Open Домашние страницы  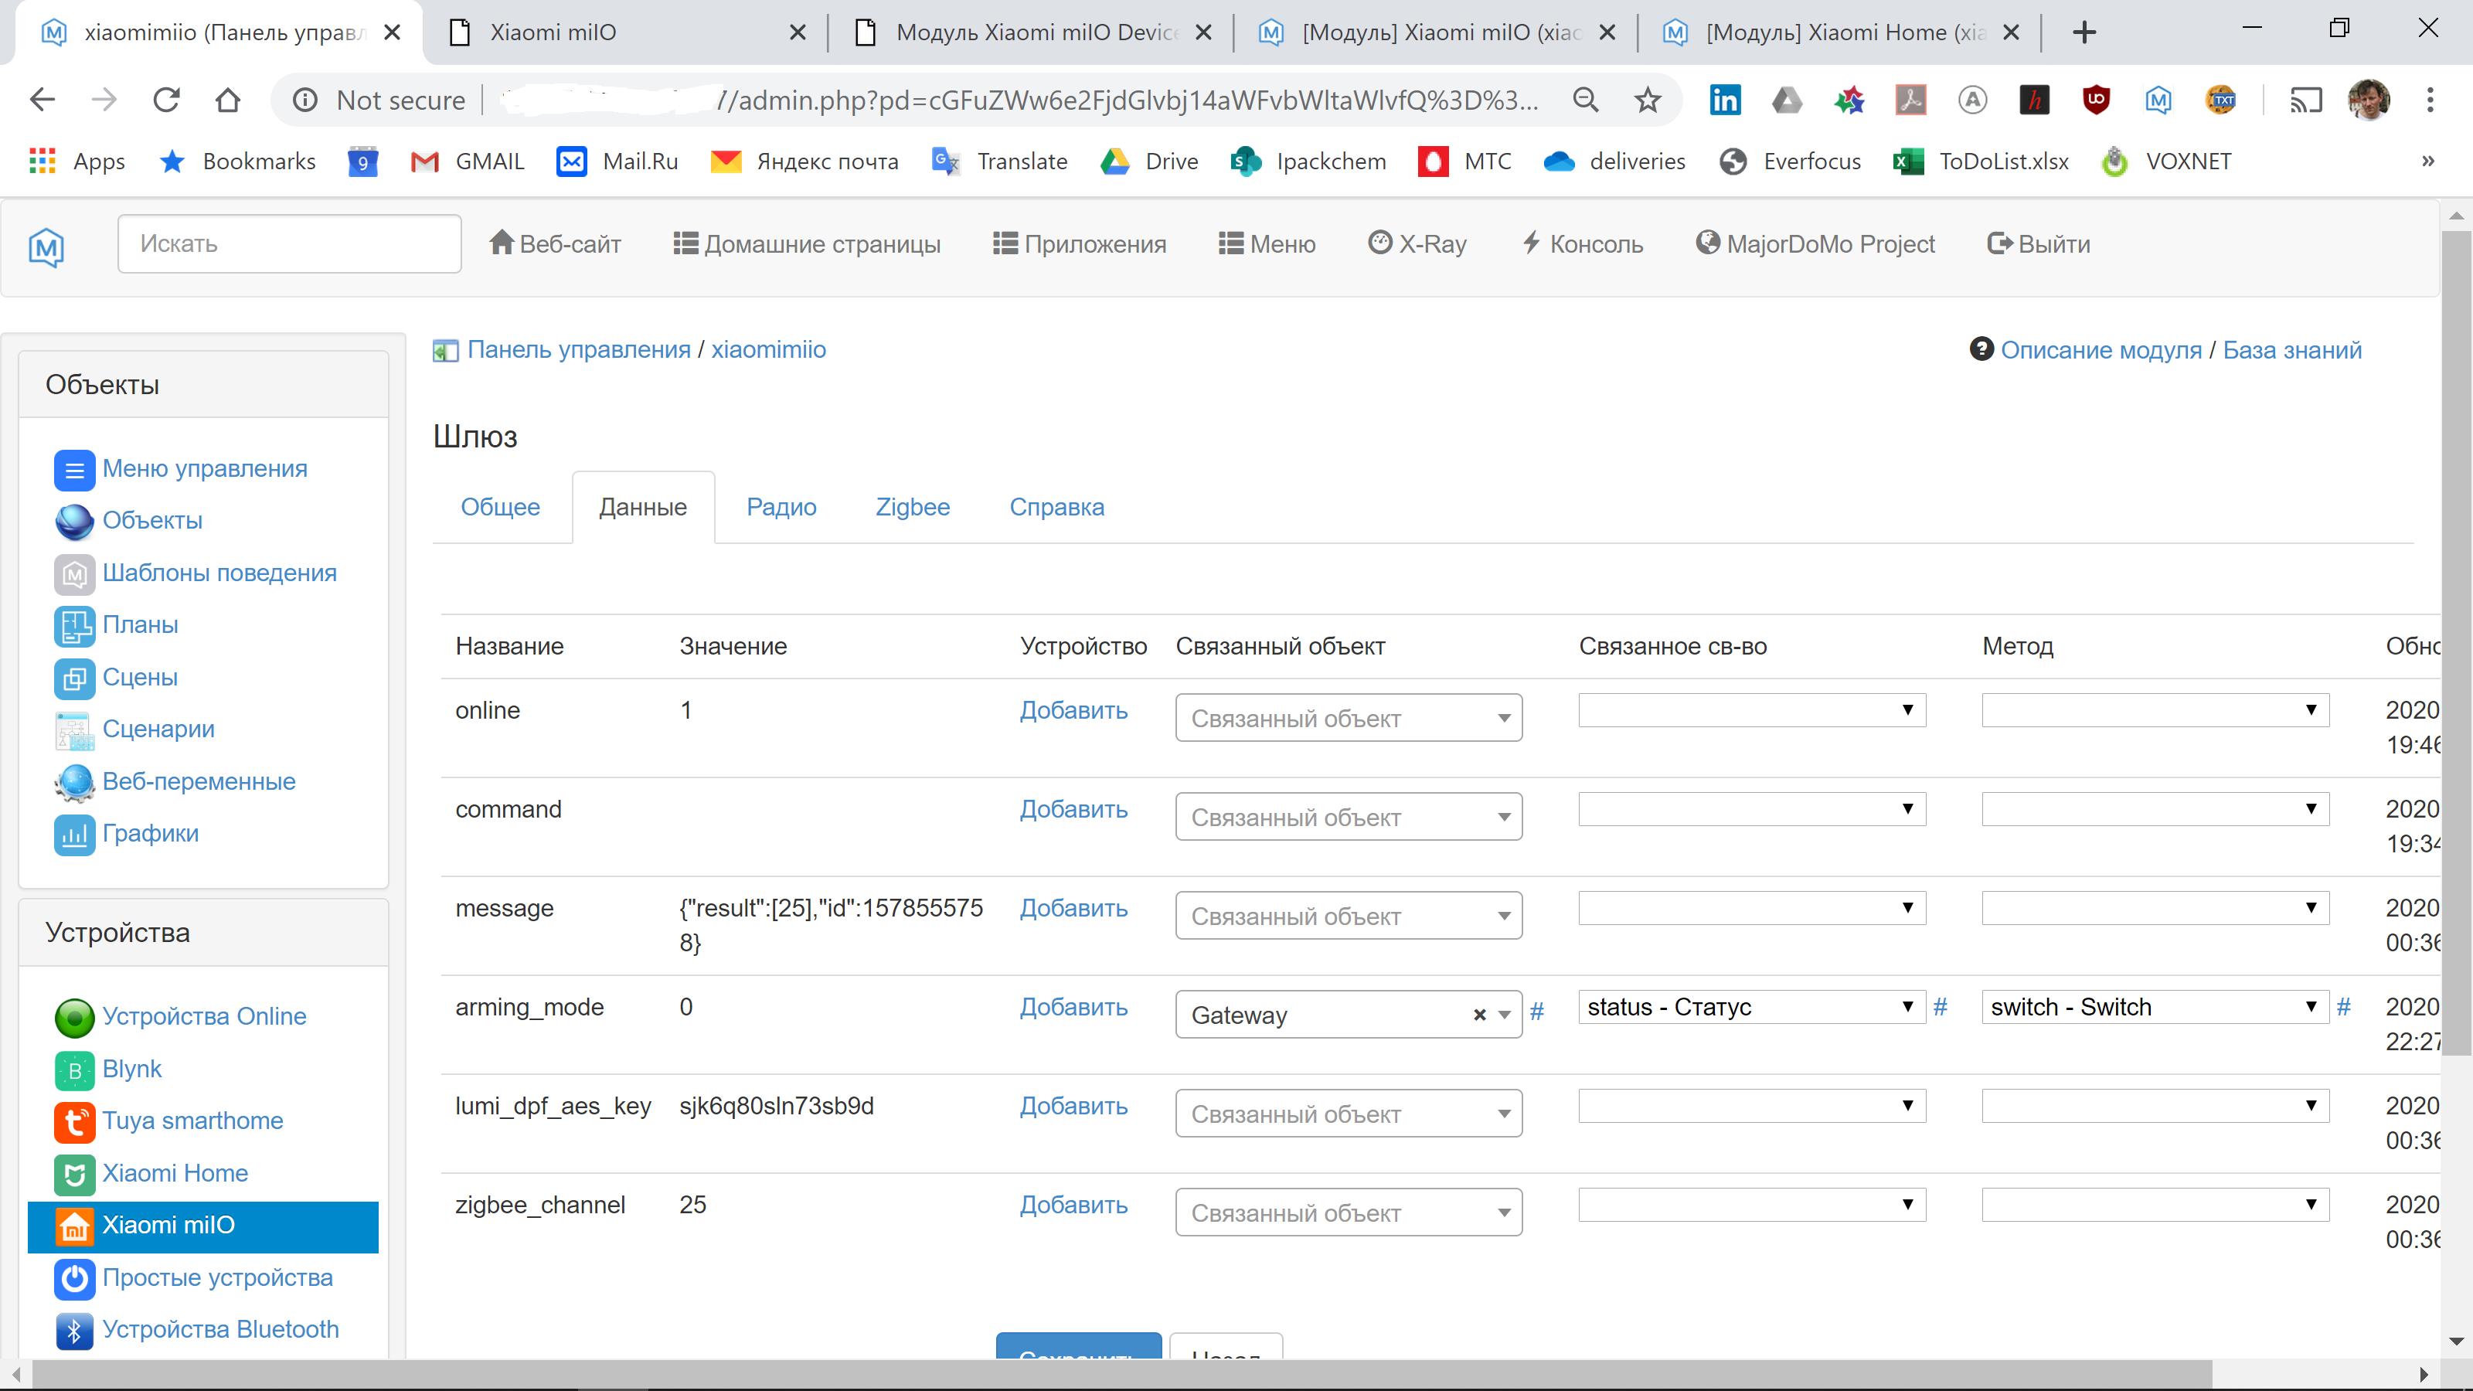pos(806,243)
